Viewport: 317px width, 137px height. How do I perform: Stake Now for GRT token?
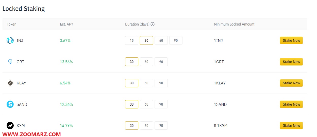[291, 62]
